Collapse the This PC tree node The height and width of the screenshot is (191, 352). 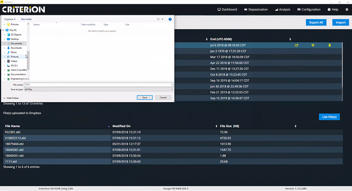click(3, 30)
